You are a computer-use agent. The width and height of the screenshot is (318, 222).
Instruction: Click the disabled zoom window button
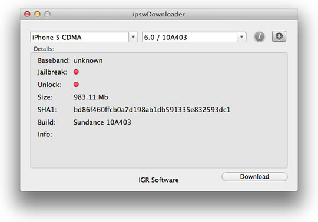[48, 14]
